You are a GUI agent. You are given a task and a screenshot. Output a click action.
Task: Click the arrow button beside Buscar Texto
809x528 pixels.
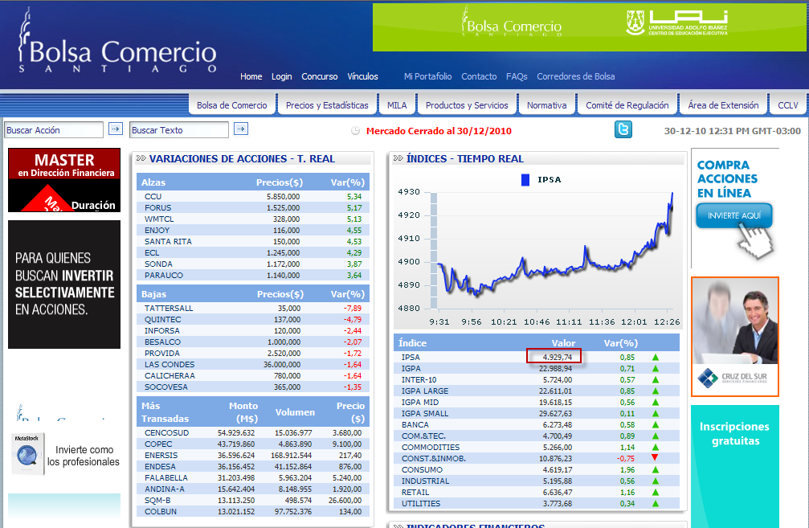point(241,129)
